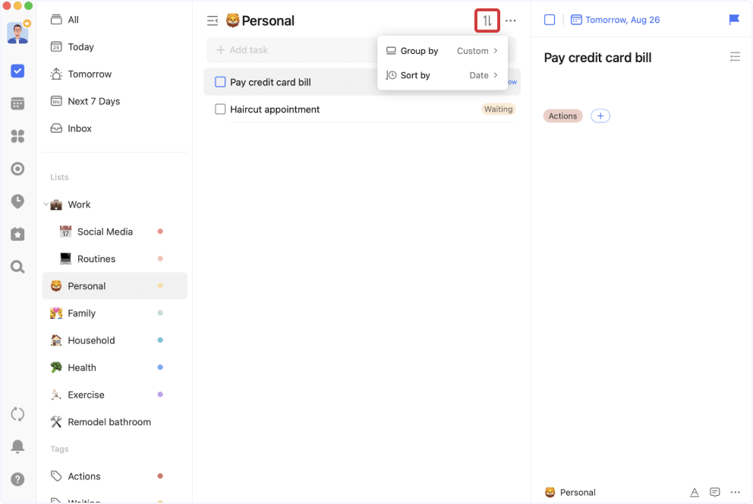This screenshot has width=753, height=504.
Task: Open the user profile avatar
Action: click(17, 33)
